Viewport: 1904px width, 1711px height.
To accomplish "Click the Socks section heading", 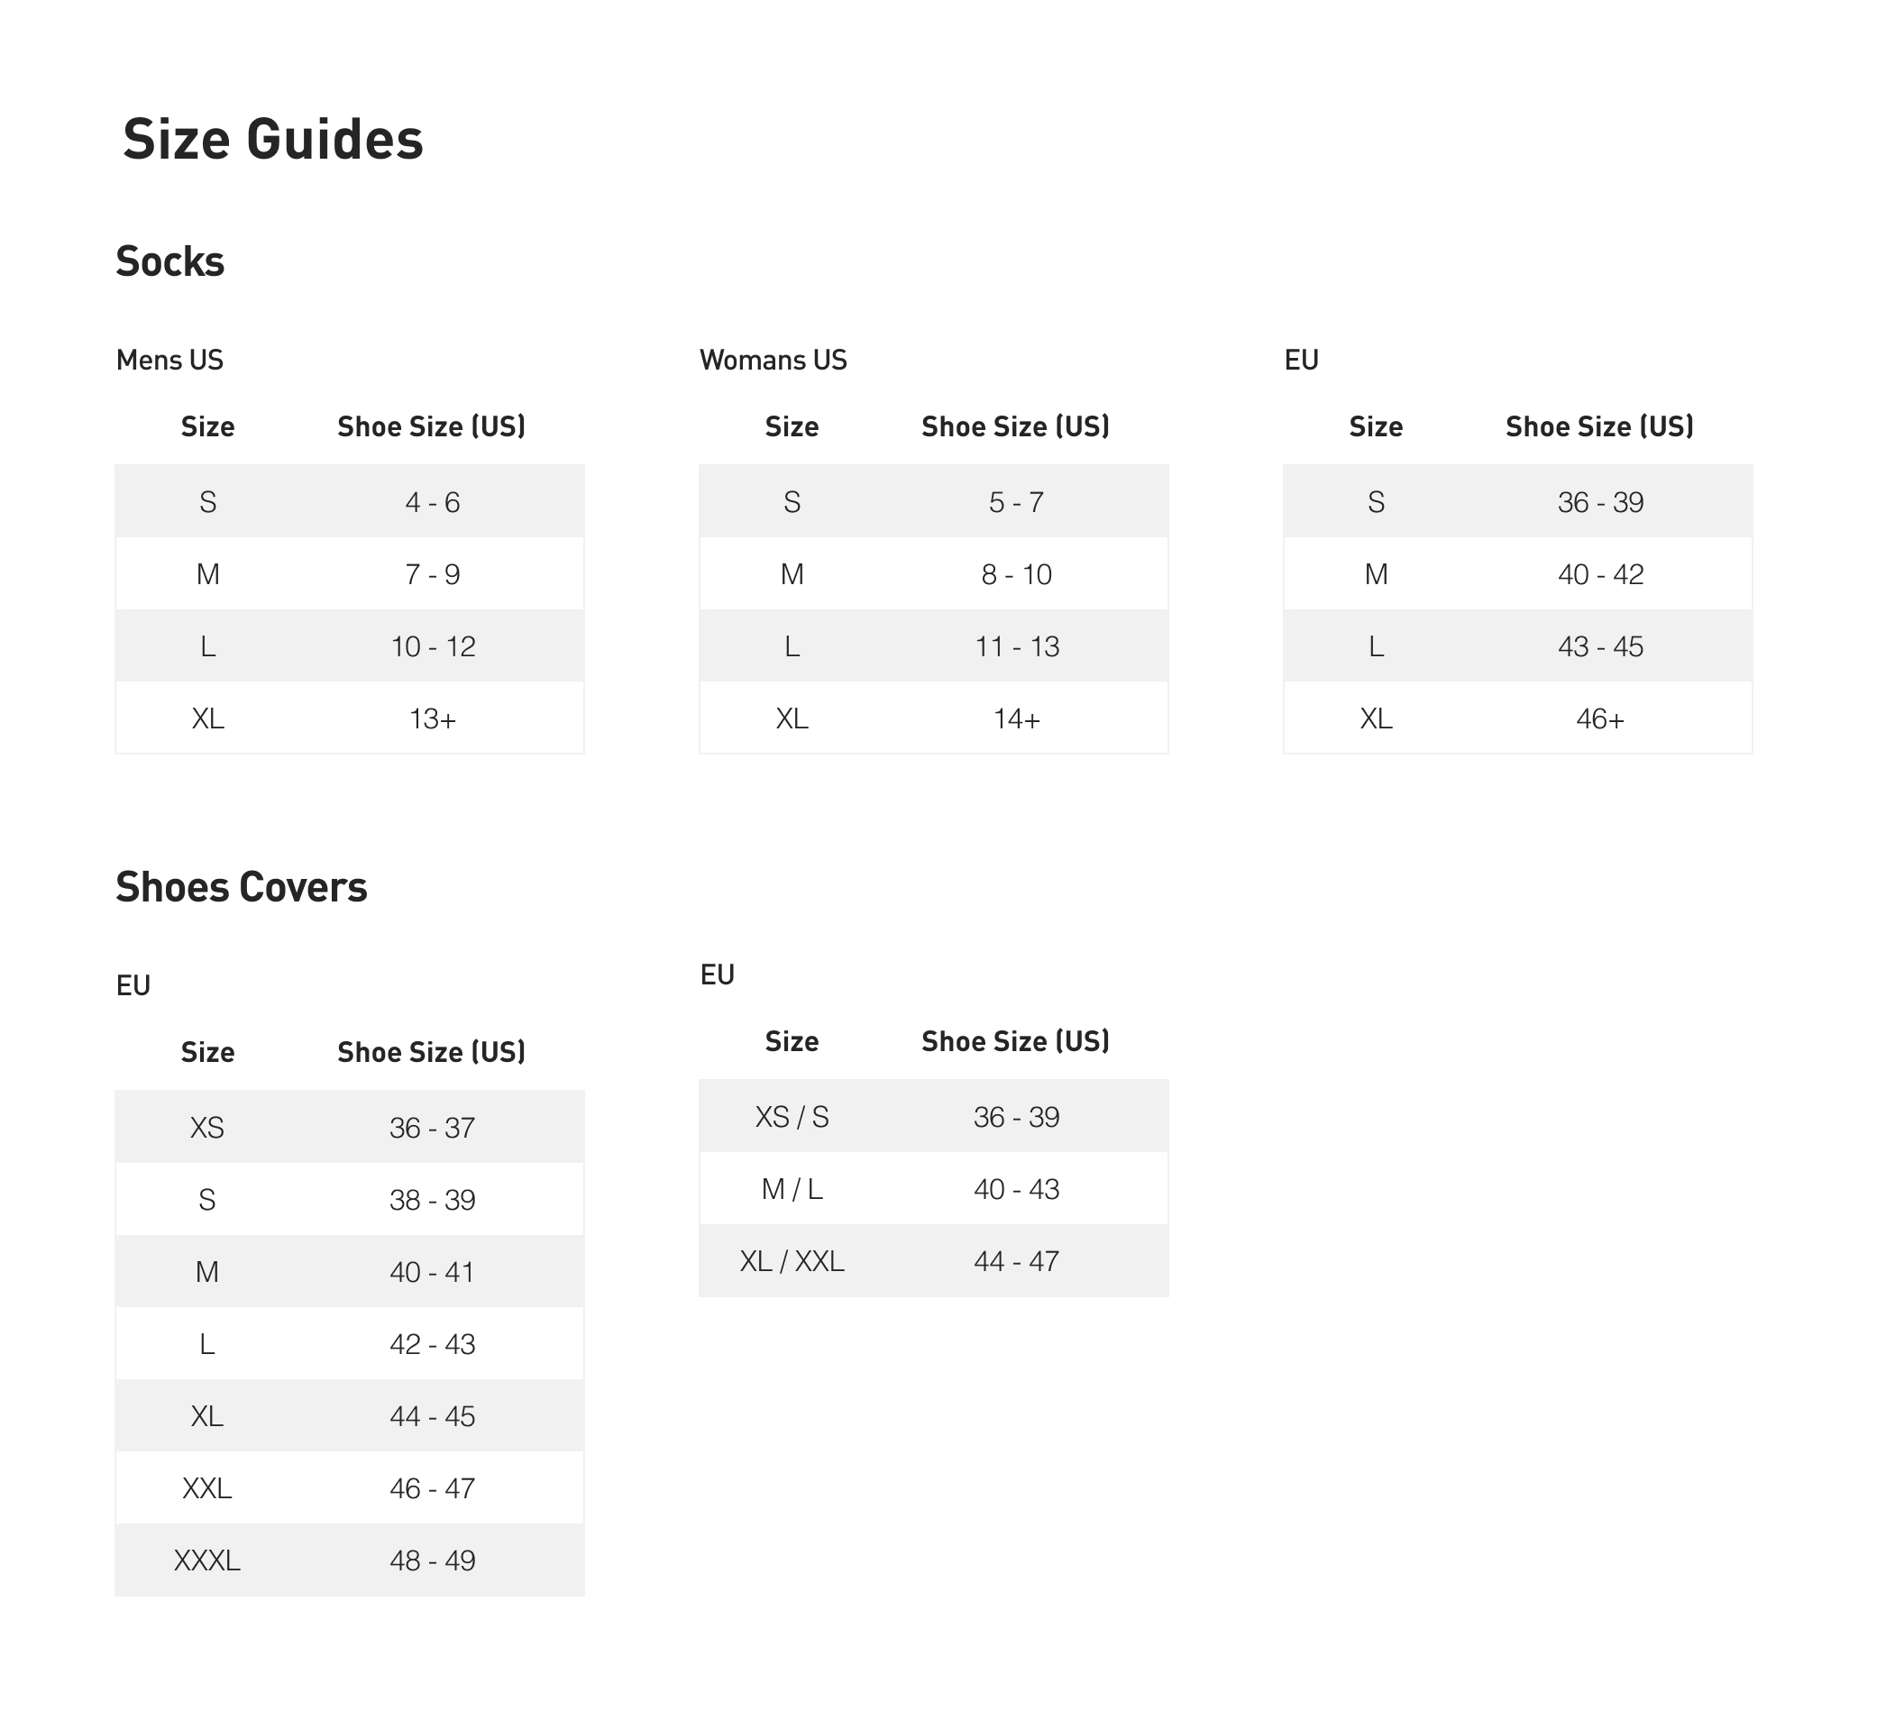I will [x=170, y=261].
